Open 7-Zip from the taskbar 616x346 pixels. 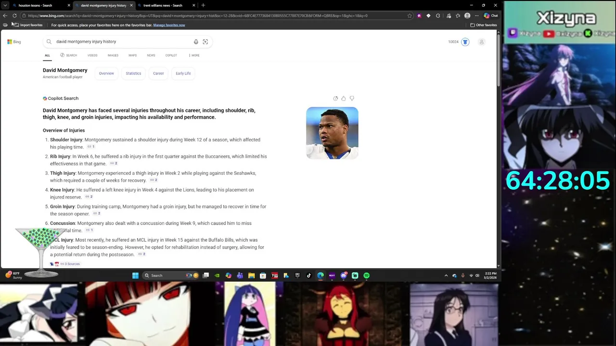pyautogui.click(x=274, y=275)
